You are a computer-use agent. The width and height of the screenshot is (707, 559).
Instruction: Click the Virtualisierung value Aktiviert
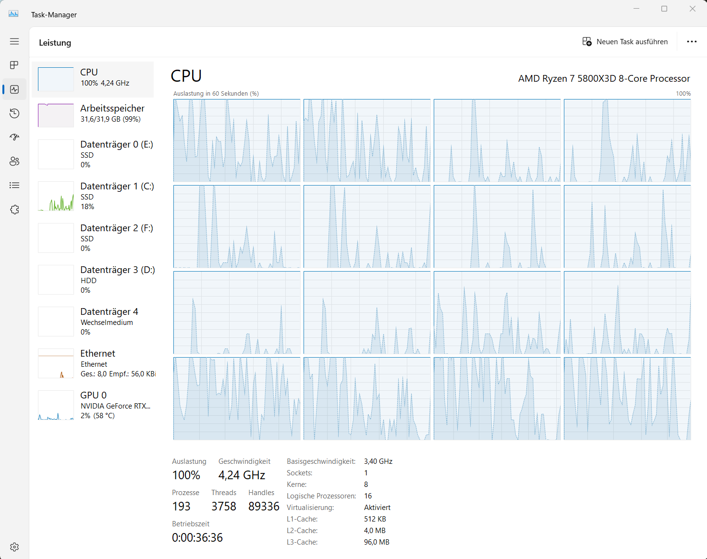[378, 508]
